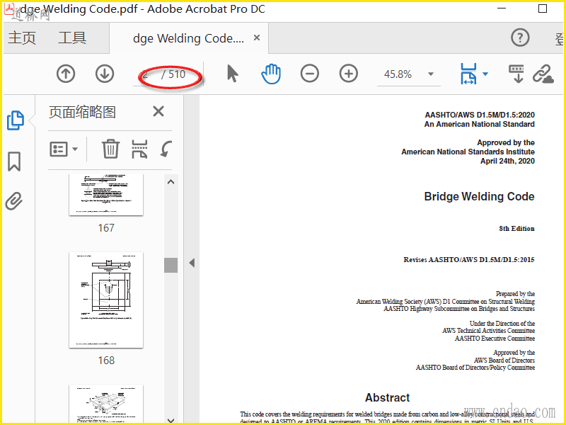
Task: Activate the selection arrow tool
Action: point(233,74)
